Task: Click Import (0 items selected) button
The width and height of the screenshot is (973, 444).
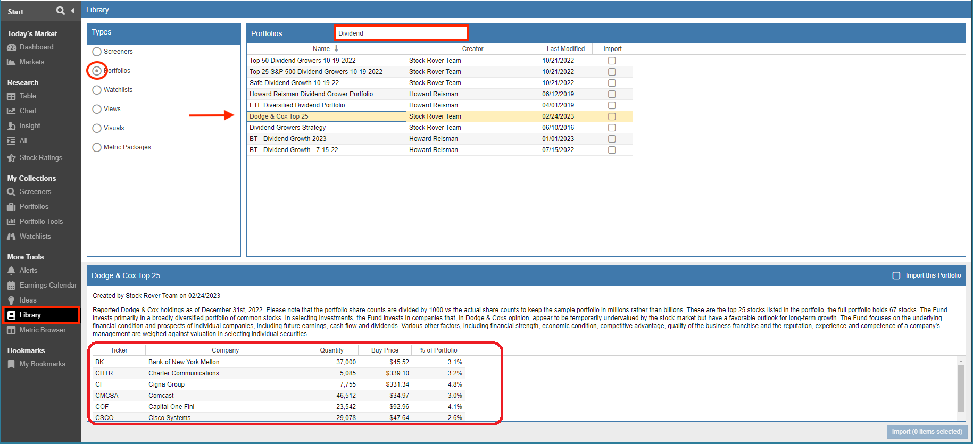Action: coord(927,432)
